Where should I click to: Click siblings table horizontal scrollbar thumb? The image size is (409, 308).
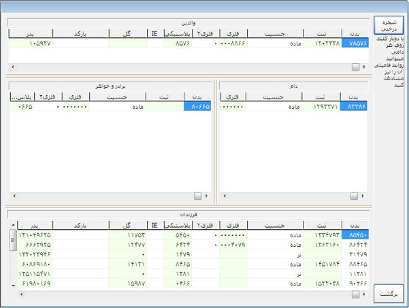click(198, 196)
